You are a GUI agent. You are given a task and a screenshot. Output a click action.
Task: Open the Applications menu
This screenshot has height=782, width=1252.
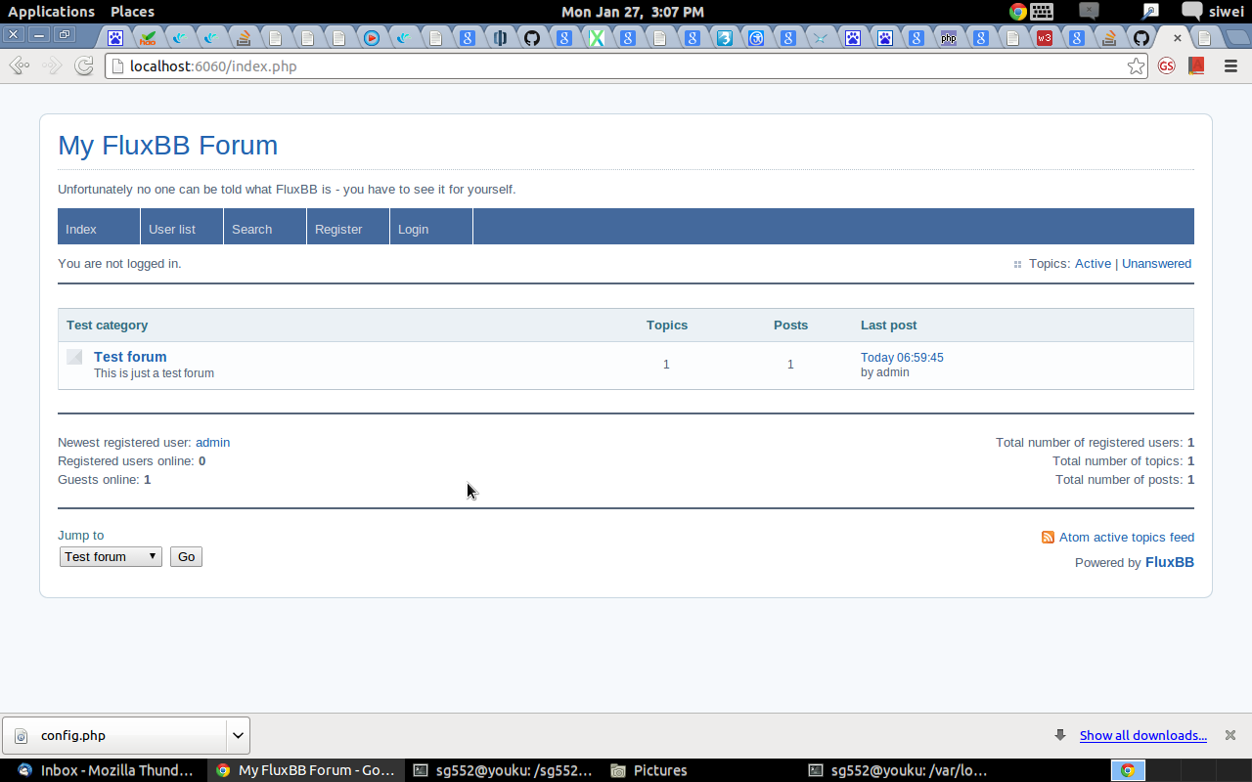[x=51, y=12]
